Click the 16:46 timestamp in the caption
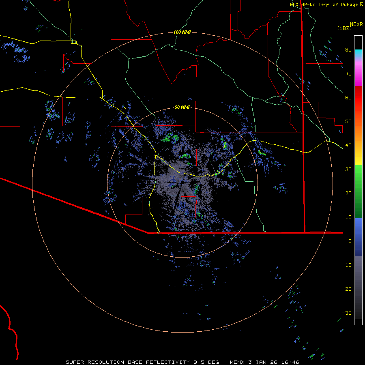 click(x=290, y=362)
